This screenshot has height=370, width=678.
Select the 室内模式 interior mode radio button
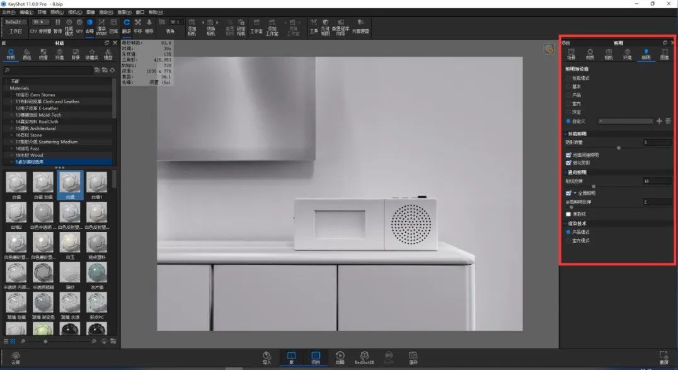(568, 241)
